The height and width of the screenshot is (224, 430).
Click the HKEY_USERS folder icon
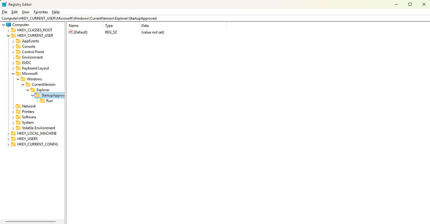(x=13, y=139)
